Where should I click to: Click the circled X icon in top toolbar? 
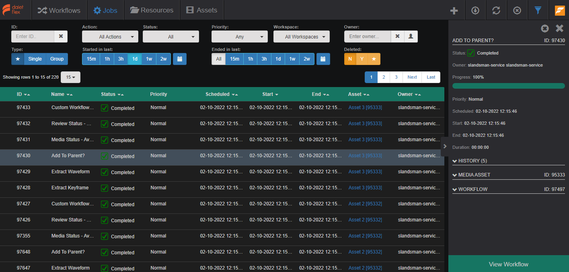(x=517, y=10)
